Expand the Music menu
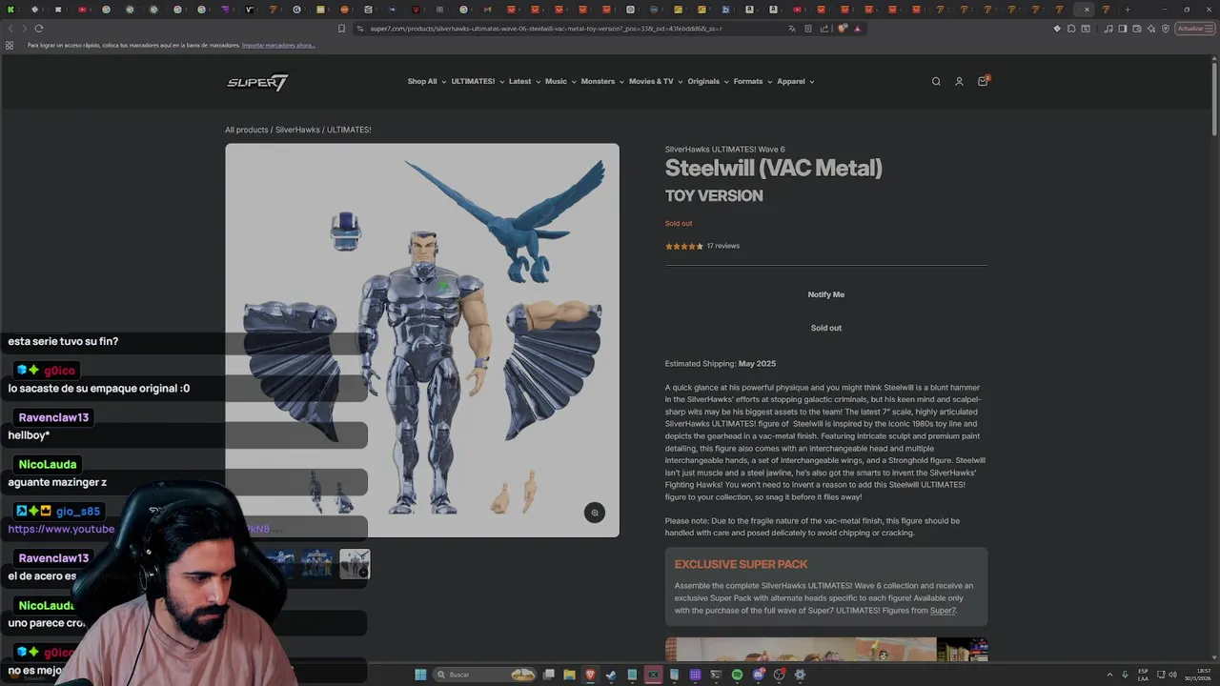The width and height of the screenshot is (1220, 686). pyautogui.click(x=560, y=82)
